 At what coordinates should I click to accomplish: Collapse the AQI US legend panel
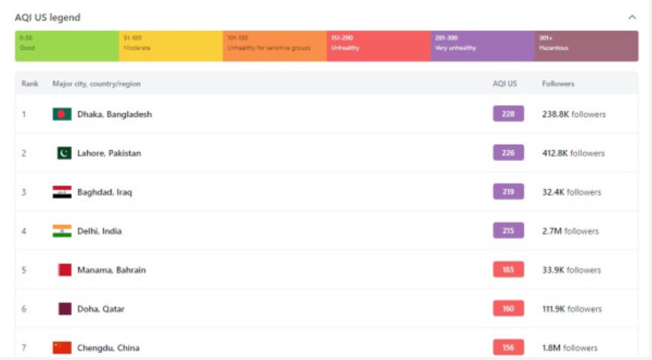tap(632, 17)
